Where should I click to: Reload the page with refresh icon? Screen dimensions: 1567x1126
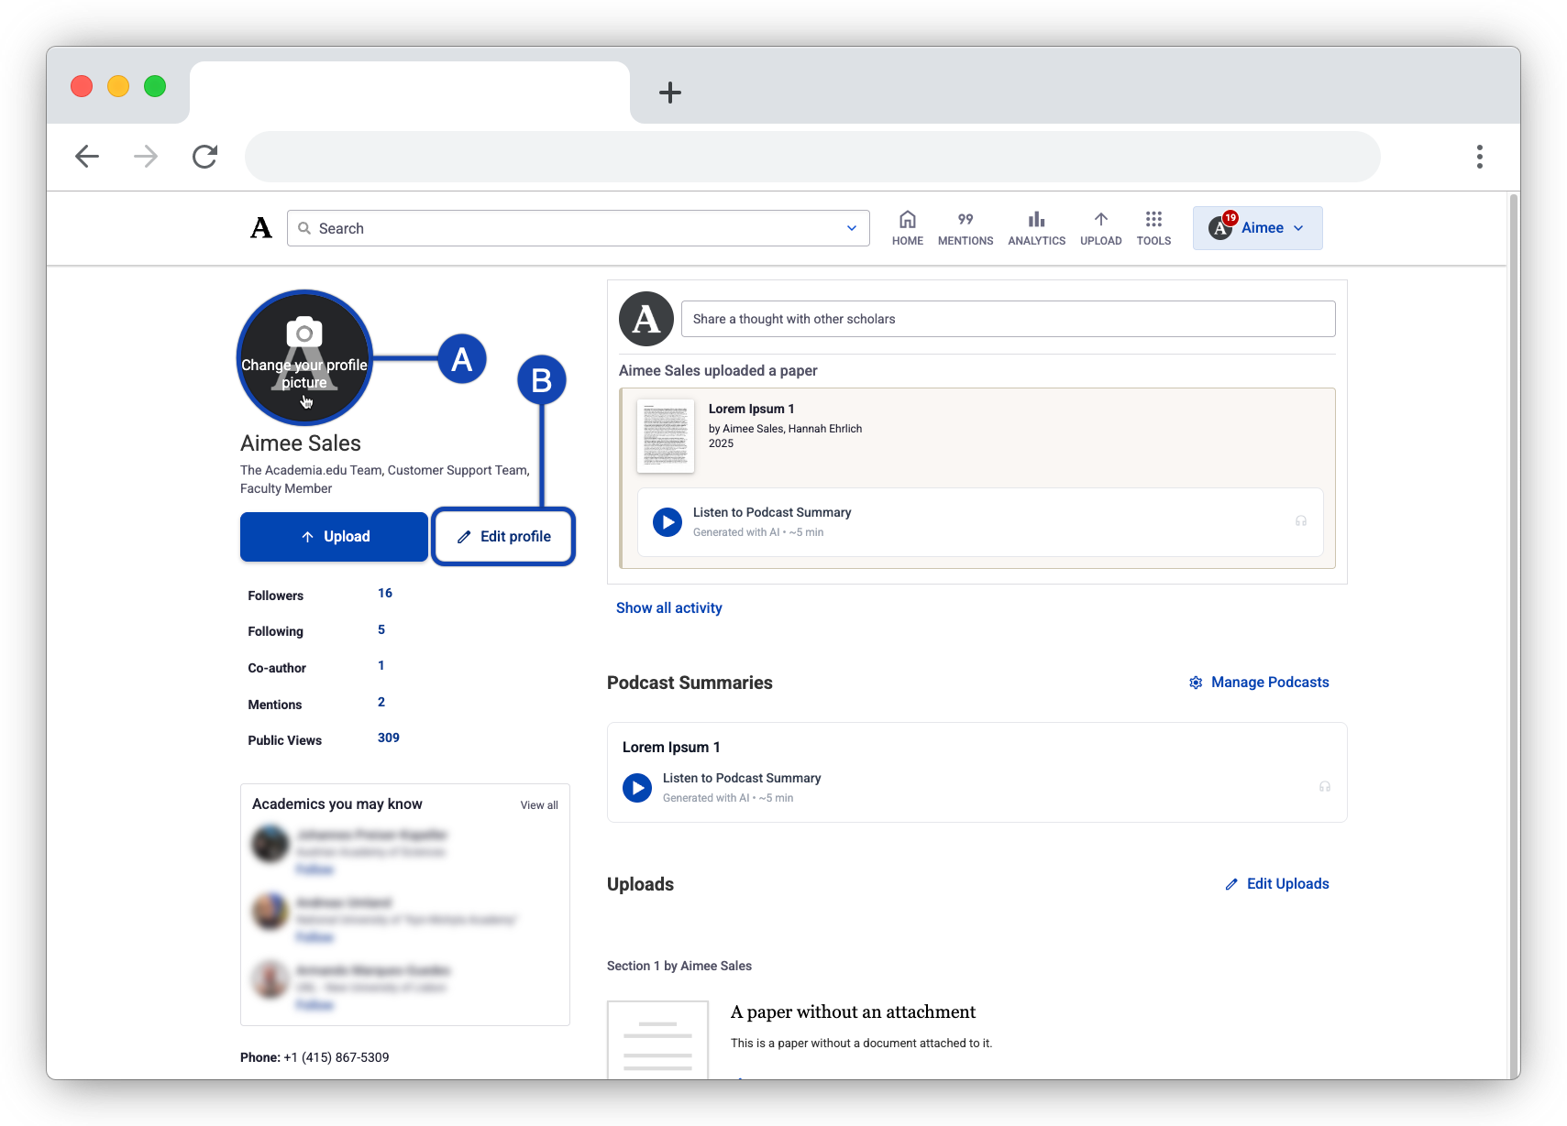(x=204, y=157)
